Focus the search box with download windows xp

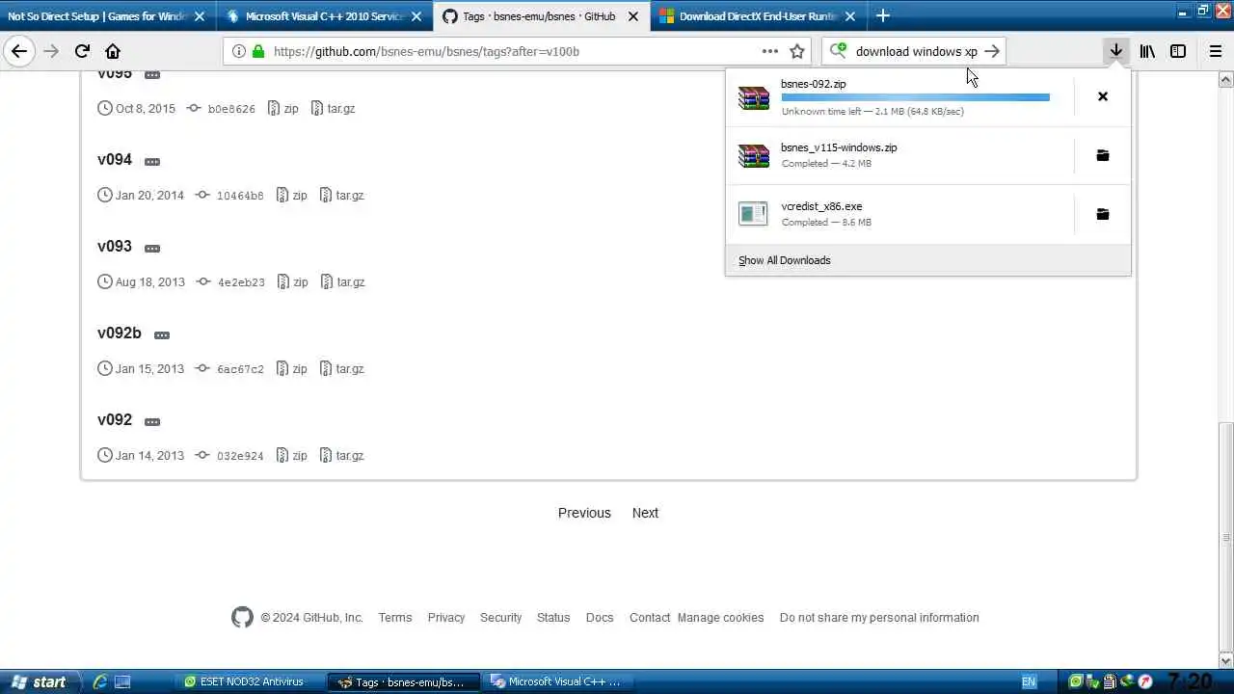[916, 51]
